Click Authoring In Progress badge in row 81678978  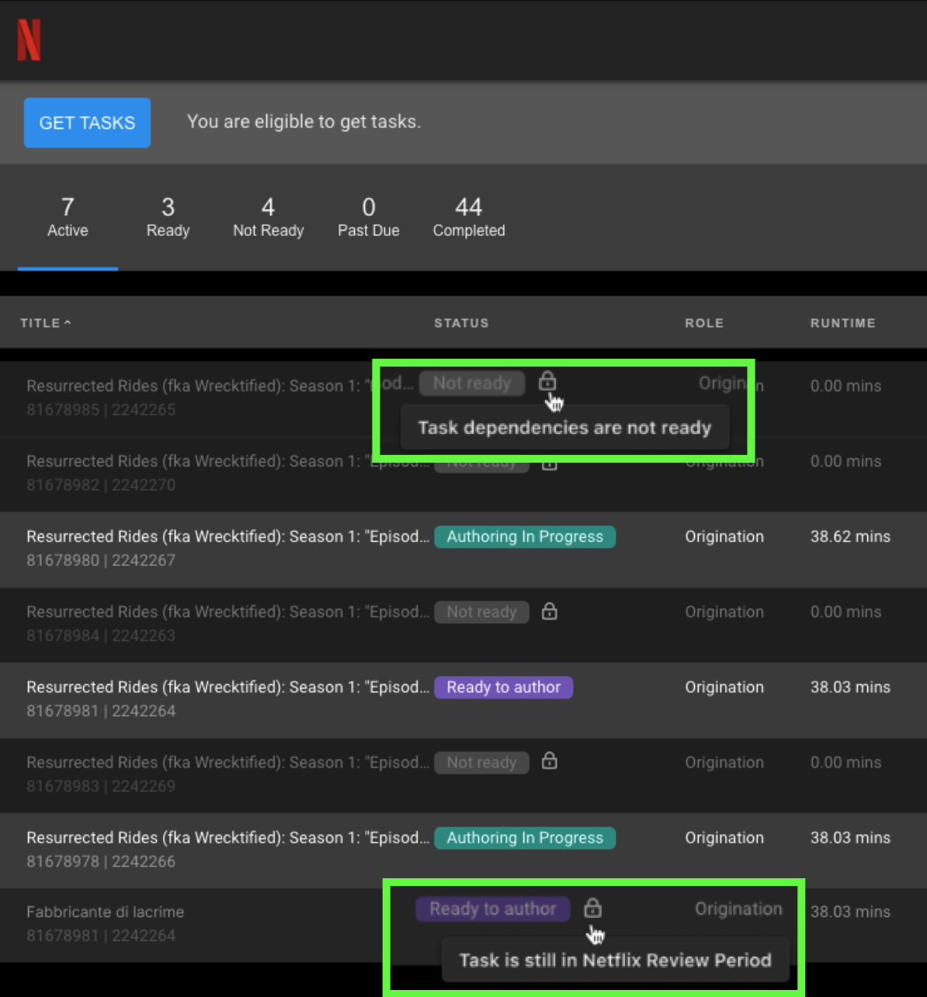[525, 838]
